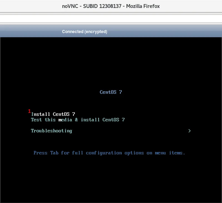Expand Troubleshooting using the right chevron arrow
Image resolution: width=222 pixels, height=203 pixels.
point(190,131)
